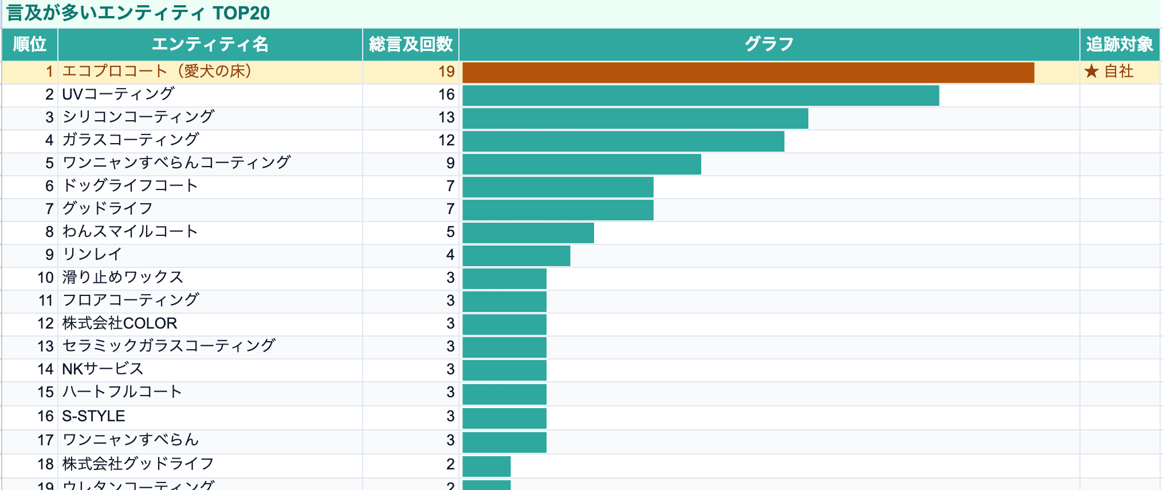Select the NKサービス entity cell
Image resolution: width=1163 pixels, height=490 pixels.
point(210,370)
